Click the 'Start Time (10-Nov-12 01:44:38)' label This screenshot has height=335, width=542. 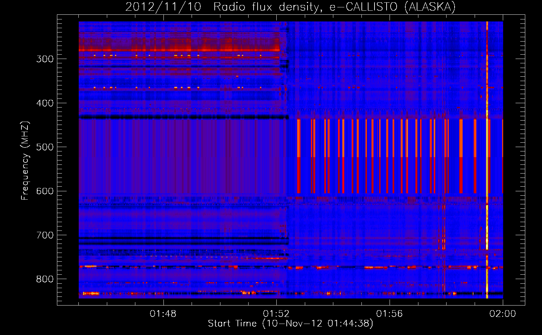point(290,324)
